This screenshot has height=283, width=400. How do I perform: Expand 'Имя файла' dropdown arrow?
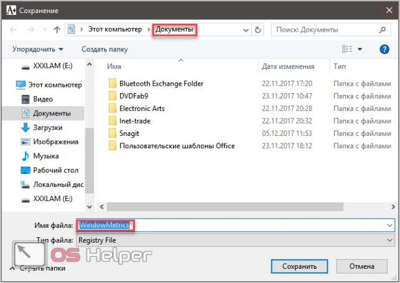coord(389,225)
